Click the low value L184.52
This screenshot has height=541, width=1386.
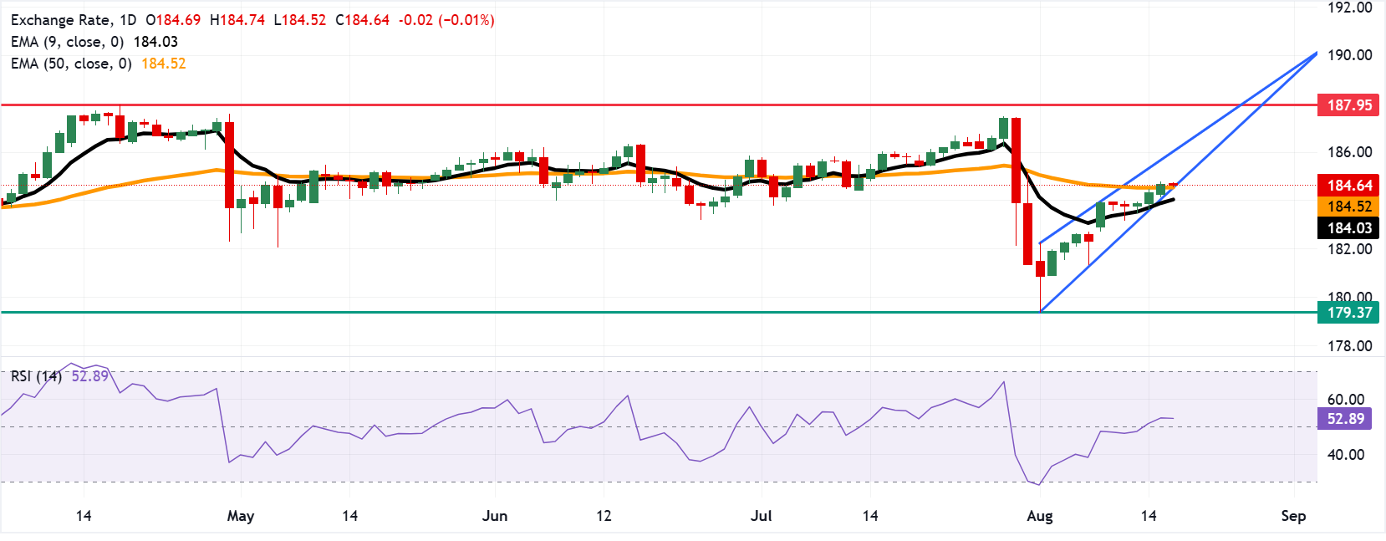pyautogui.click(x=300, y=20)
